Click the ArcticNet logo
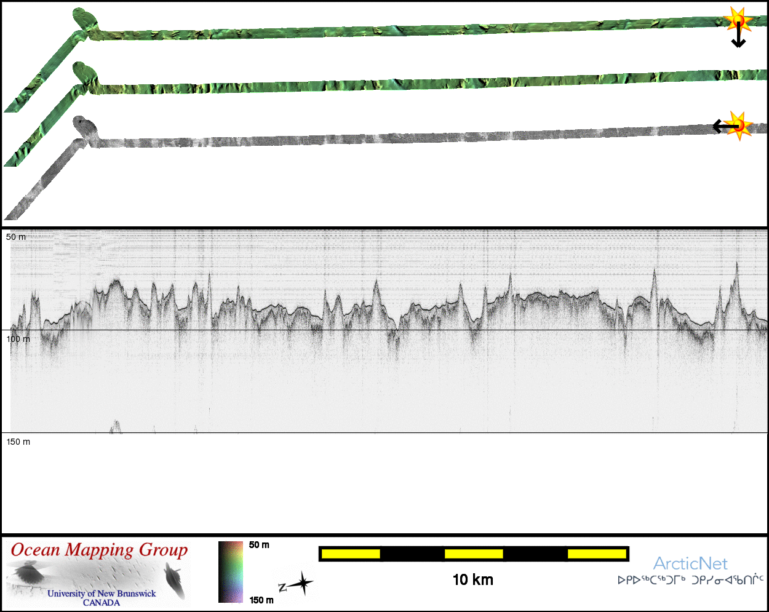Viewport: 769px width, 612px height. [690, 563]
